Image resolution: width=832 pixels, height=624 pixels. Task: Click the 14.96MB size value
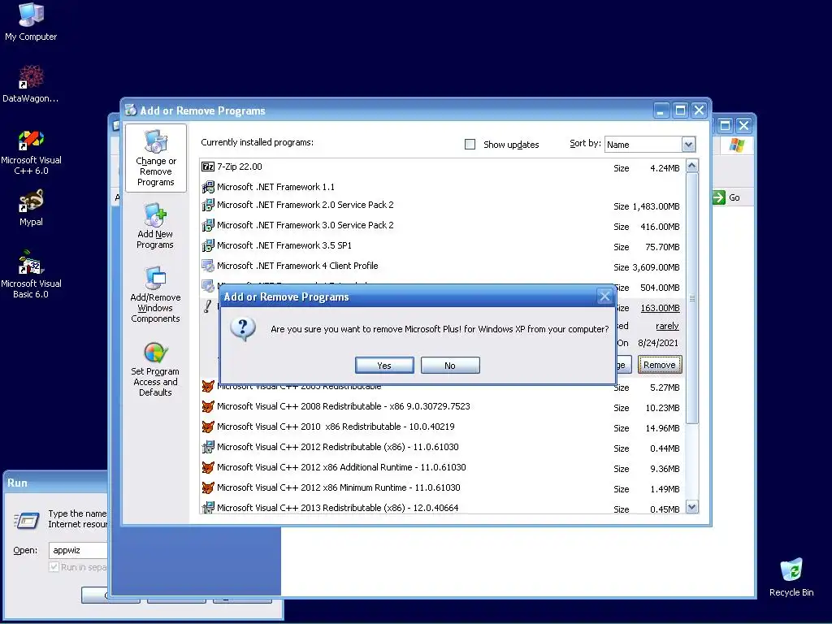(662, 428)
